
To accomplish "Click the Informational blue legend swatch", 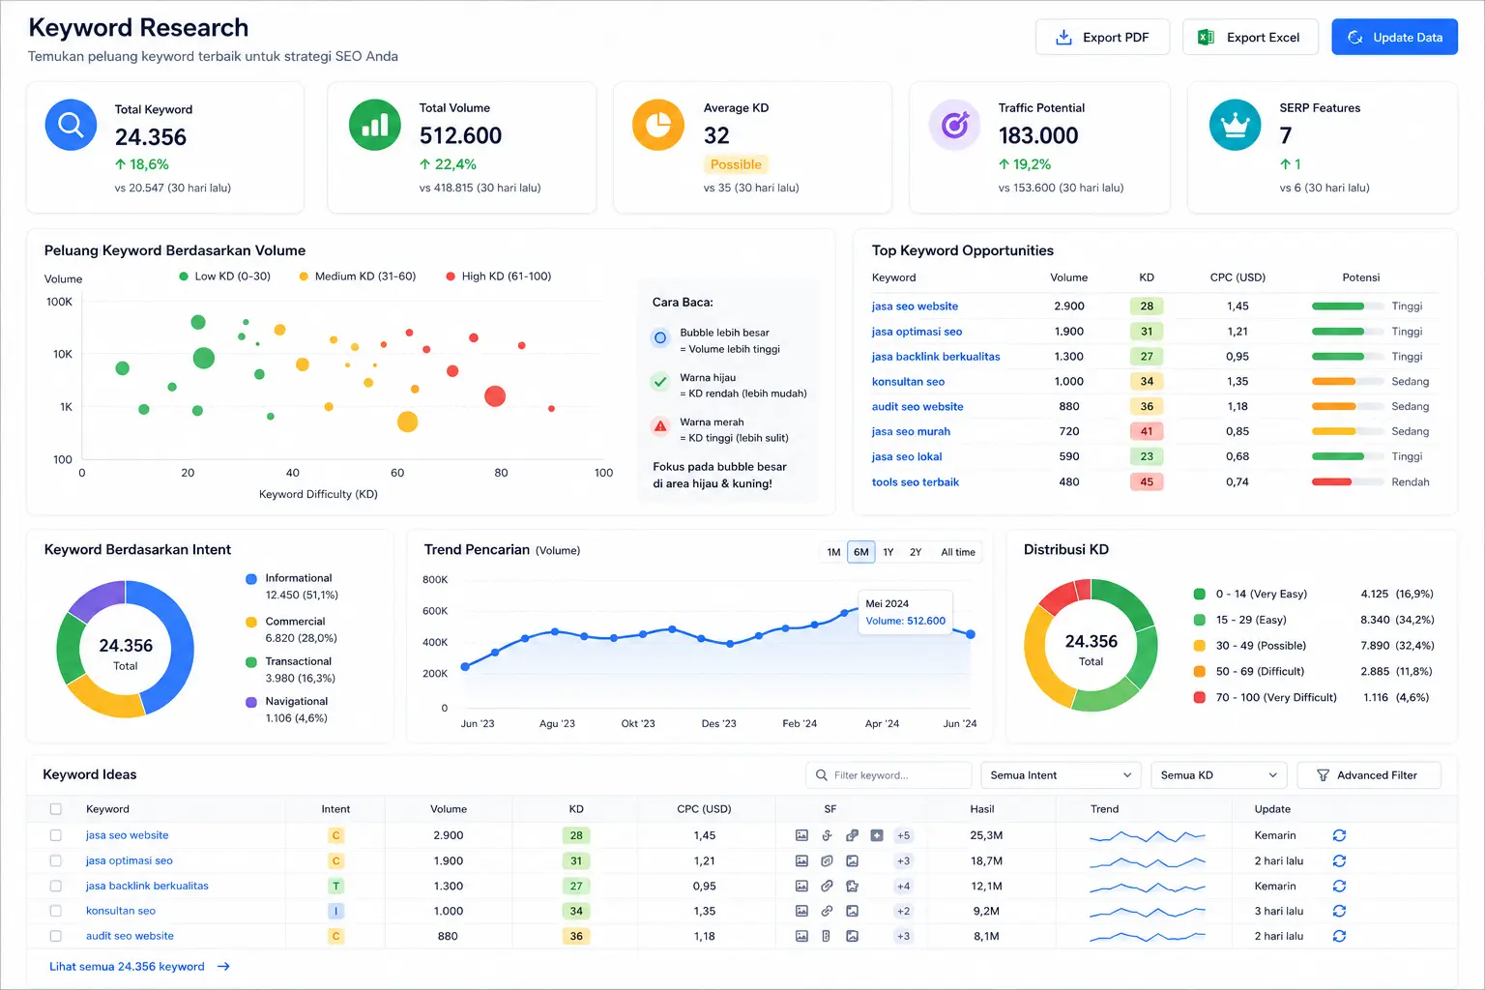I will pyautogui.click(x=251, y=579).
